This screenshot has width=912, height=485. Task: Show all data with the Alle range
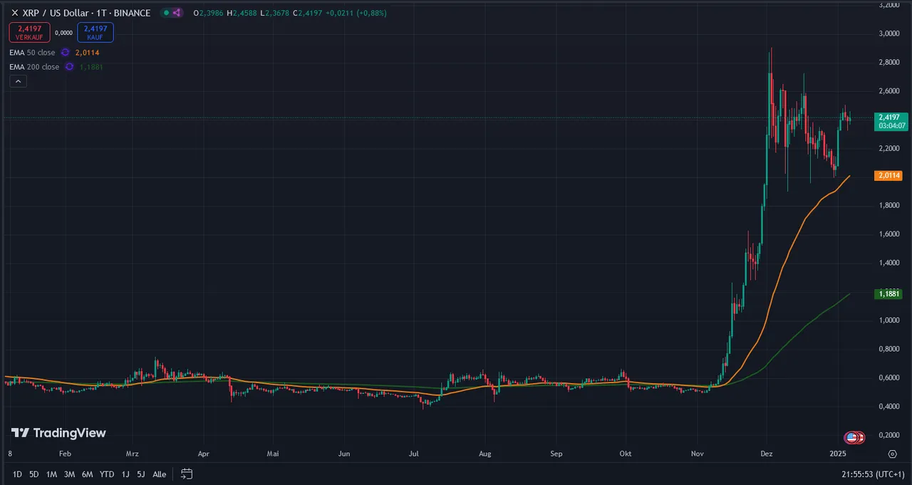click(160, 474)
